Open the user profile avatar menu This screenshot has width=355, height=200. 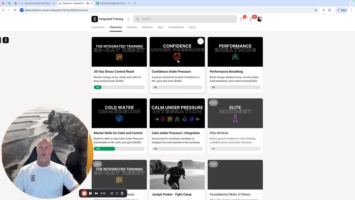pyautogui.click(x=260, y=19)
